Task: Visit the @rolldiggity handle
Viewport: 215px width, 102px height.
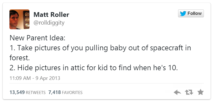Action: click(49, 23)
